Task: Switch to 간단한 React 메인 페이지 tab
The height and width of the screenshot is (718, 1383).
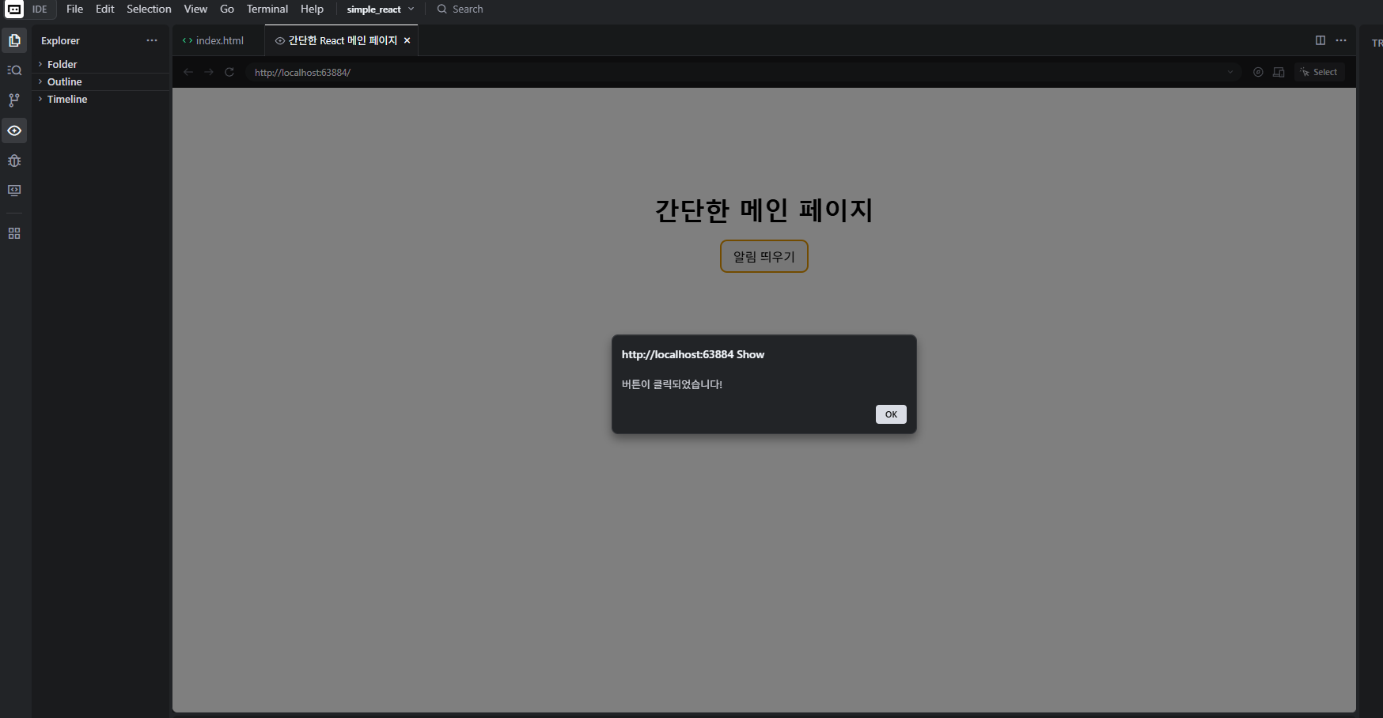Action: tap(342, 40)
